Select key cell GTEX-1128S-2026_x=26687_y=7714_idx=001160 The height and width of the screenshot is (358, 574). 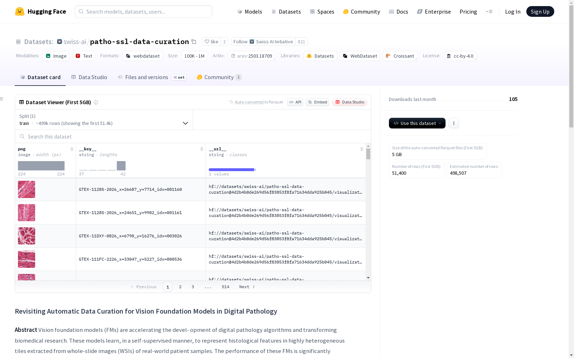pos(141,189)
